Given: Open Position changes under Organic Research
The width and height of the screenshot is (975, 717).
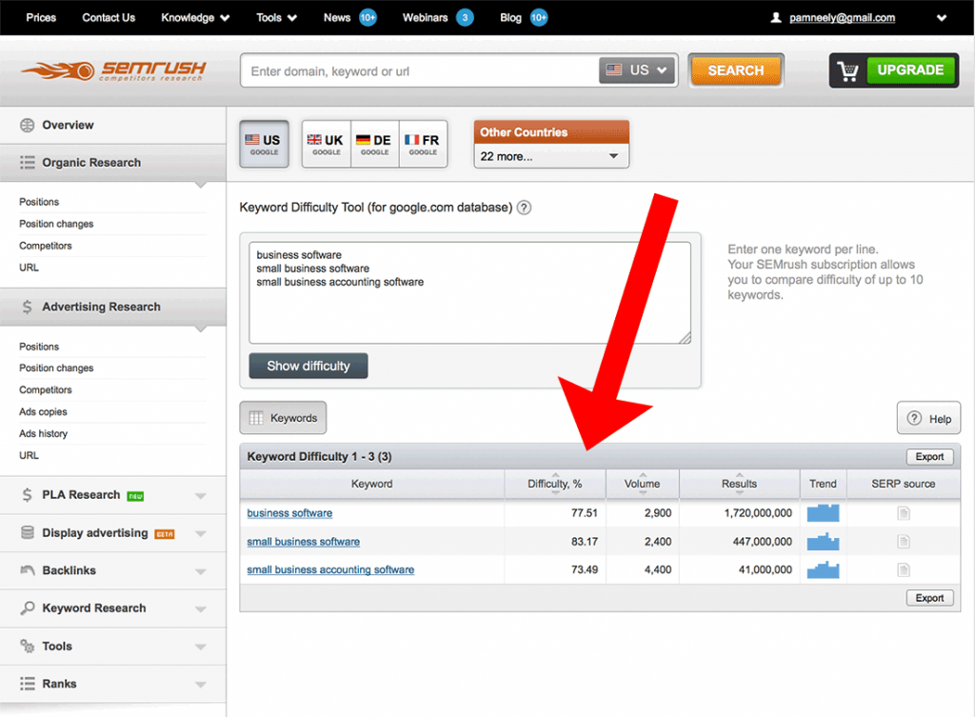Looking at the screenshot, I should pyautogui.click(x=56, y=224).
